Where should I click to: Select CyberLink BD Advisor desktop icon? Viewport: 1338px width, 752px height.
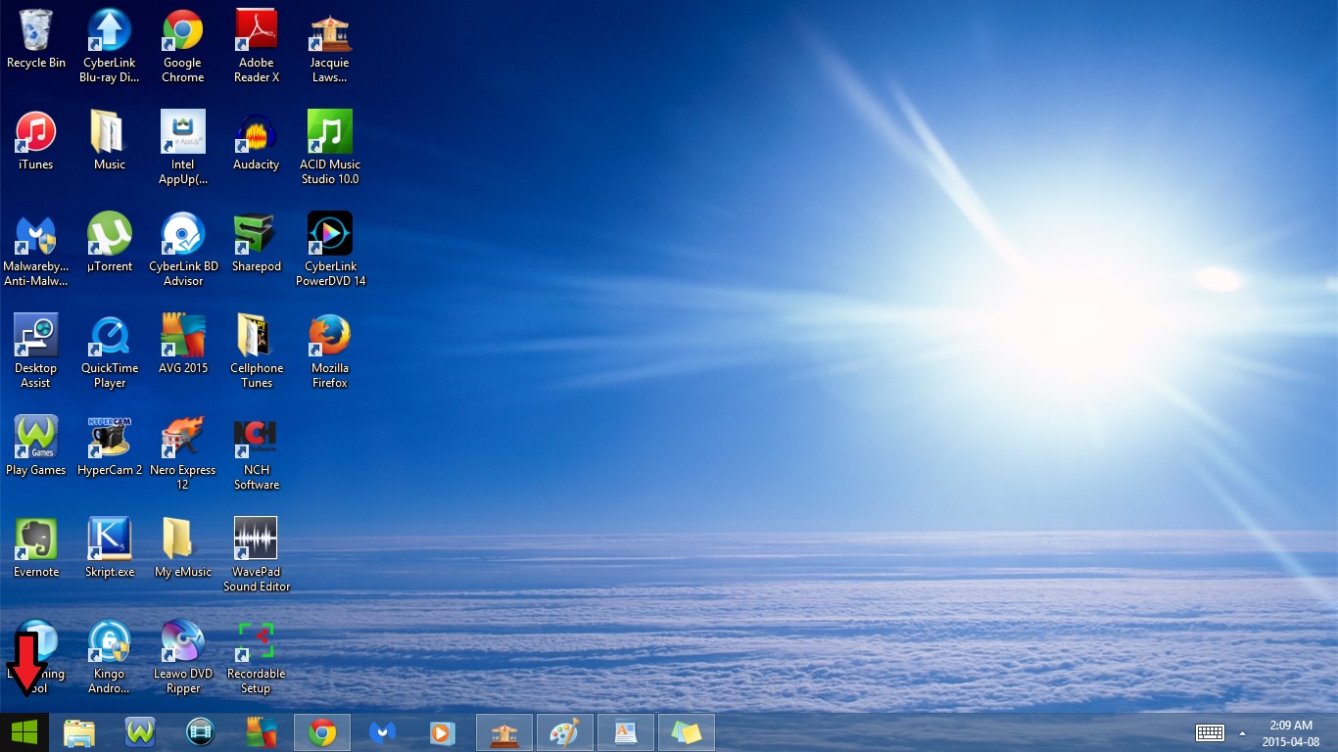point(183,250)
